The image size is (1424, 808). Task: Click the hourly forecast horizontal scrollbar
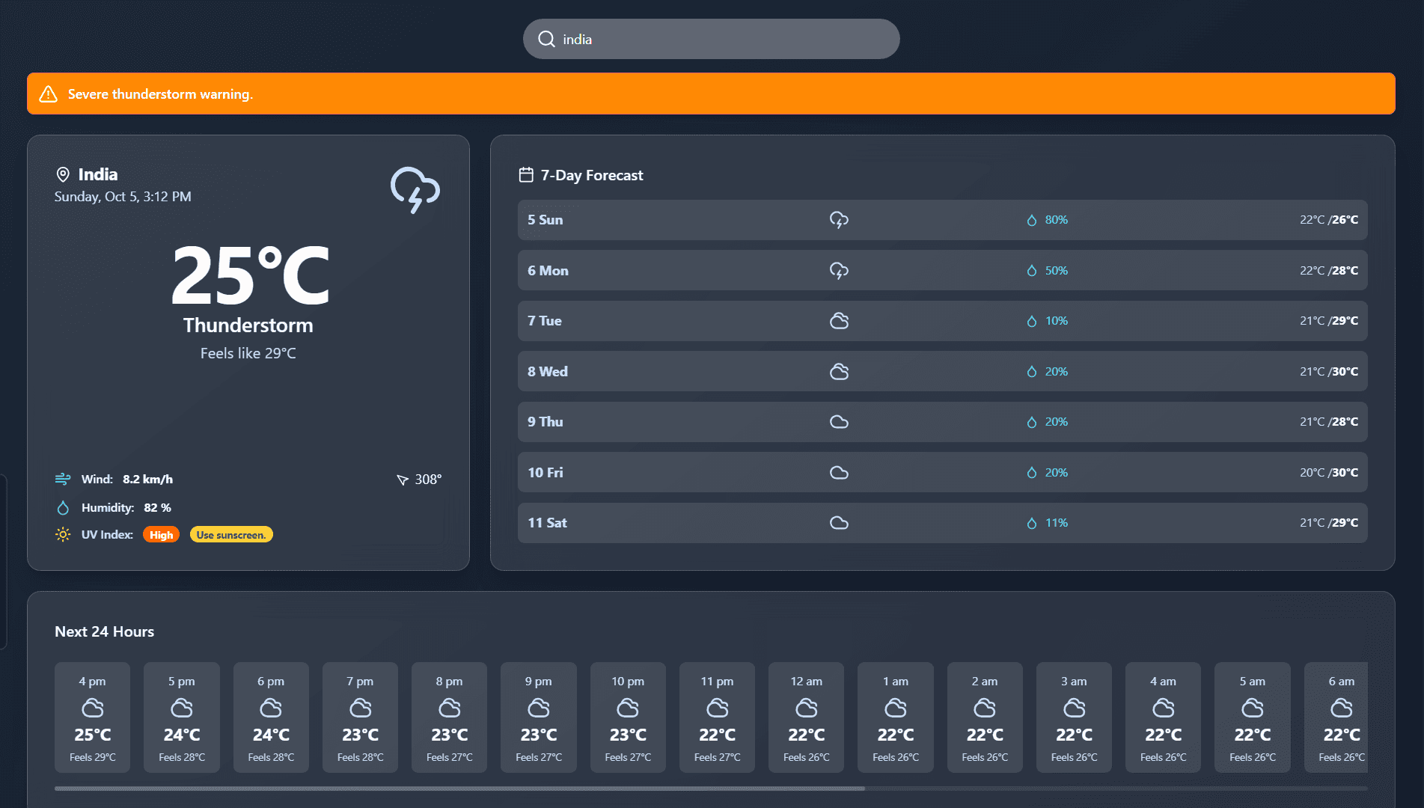(x=459, y=789)
